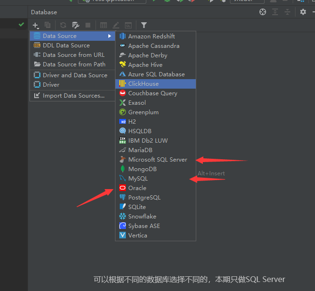Select ClickHouse data source
Image resolution: width=315 pixels, height=291 pixels.
[x=155, y=84]
